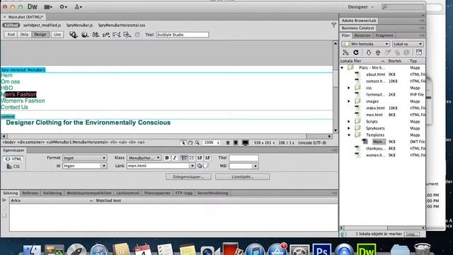Expand the Scripts folder

(x=349, y=121)
